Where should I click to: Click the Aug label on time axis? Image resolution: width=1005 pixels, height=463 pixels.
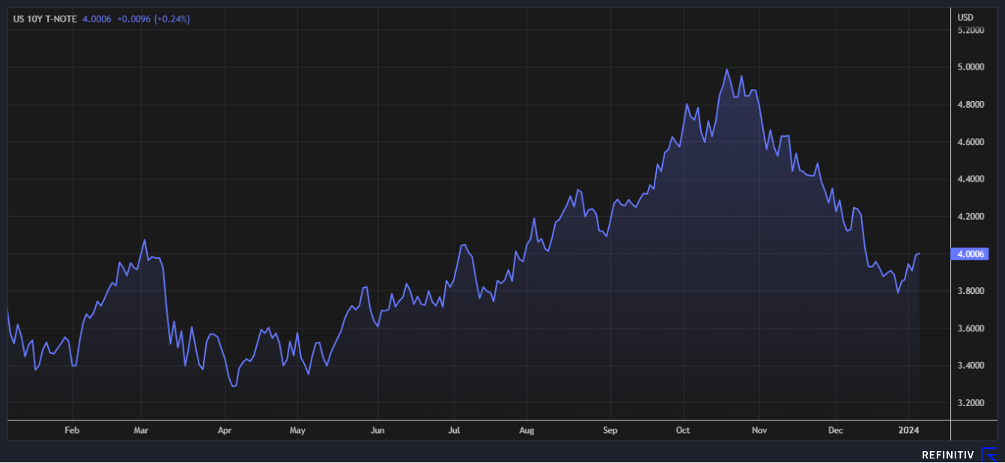click(x=526, y=431)
